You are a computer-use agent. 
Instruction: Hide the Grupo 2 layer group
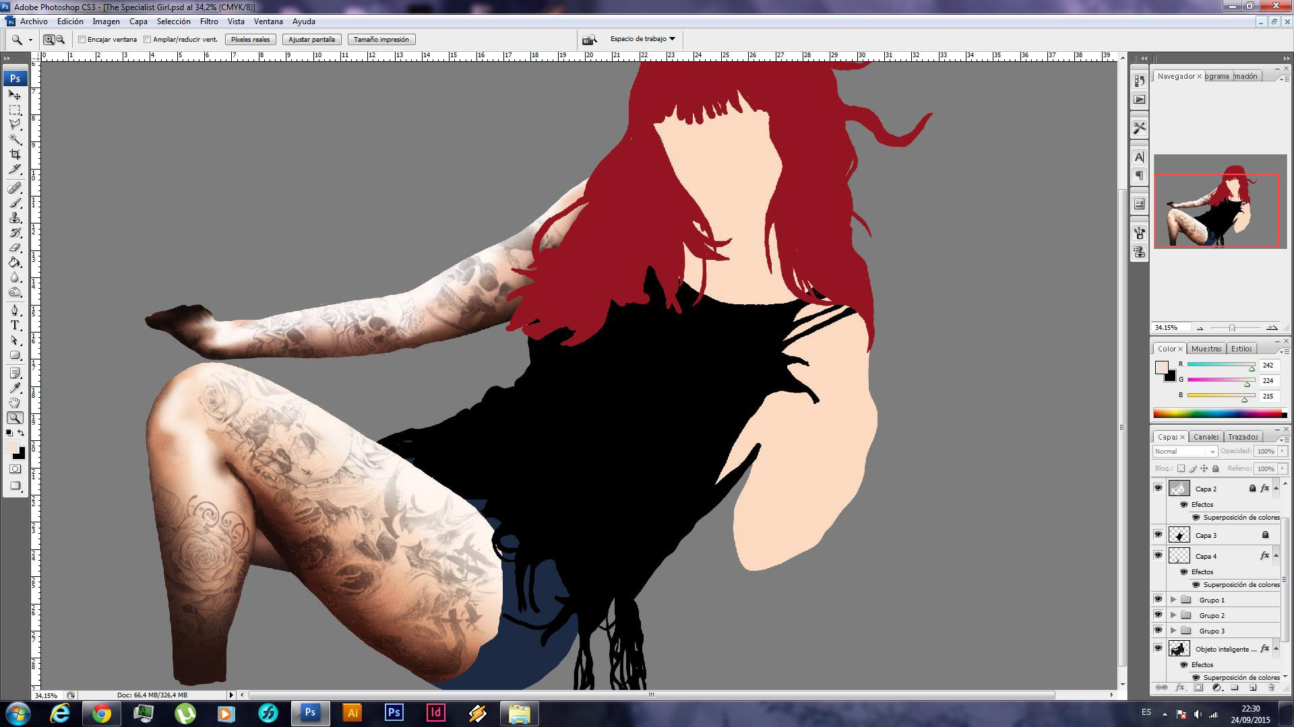(x=1158, y=615)
